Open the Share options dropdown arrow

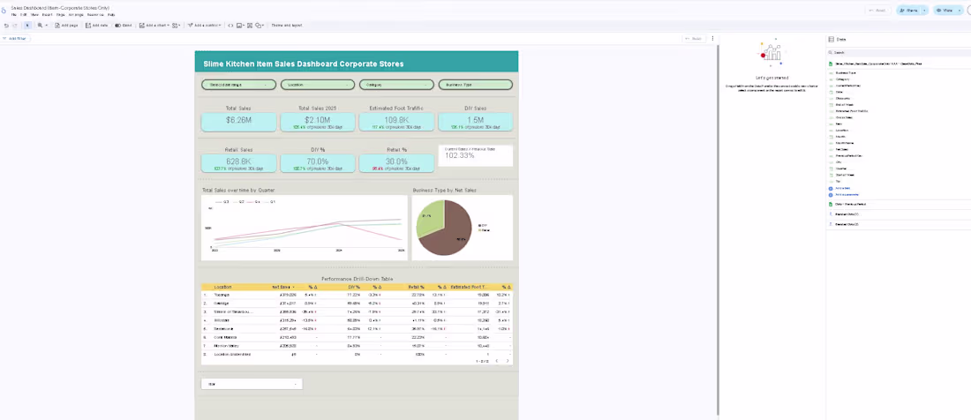pyautogui.click(x=924, y=11)
